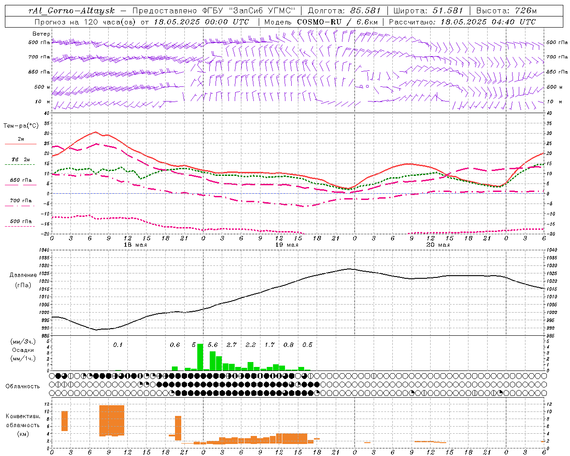Click the 'Широта: 51.581' header field
The height and width of the screenshot is (456, 570).
pyautogui.click(x=428, y=11)
